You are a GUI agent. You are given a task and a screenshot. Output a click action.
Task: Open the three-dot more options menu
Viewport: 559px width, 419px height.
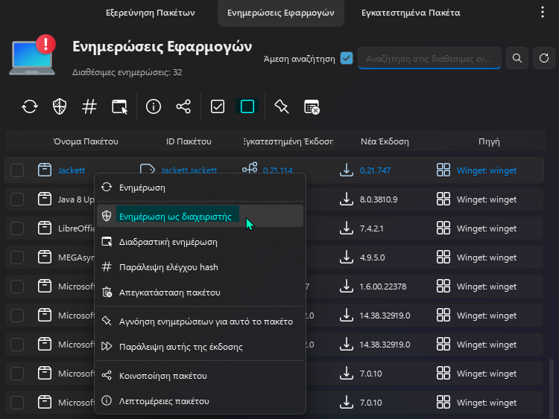pyautogui.click(x=542, y=13)
